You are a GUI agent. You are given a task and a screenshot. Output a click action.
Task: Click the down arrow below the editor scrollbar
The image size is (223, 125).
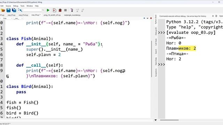[156, 120]
